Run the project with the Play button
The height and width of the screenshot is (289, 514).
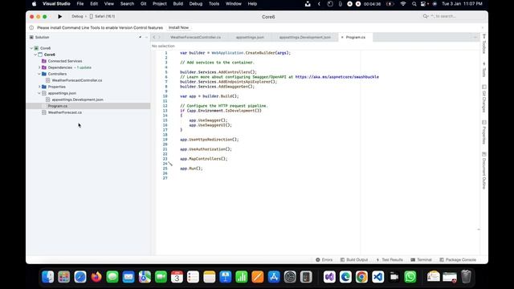point(59,16)
